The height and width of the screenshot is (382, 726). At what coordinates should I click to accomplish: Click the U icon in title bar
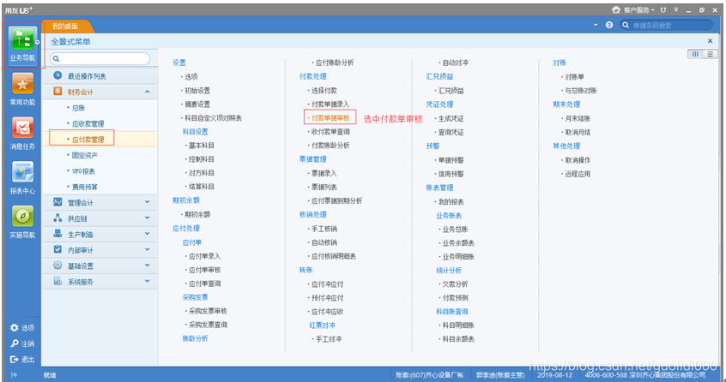(663, 9)
